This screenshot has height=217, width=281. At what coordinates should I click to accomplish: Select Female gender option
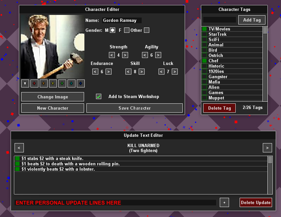point(127,30)
